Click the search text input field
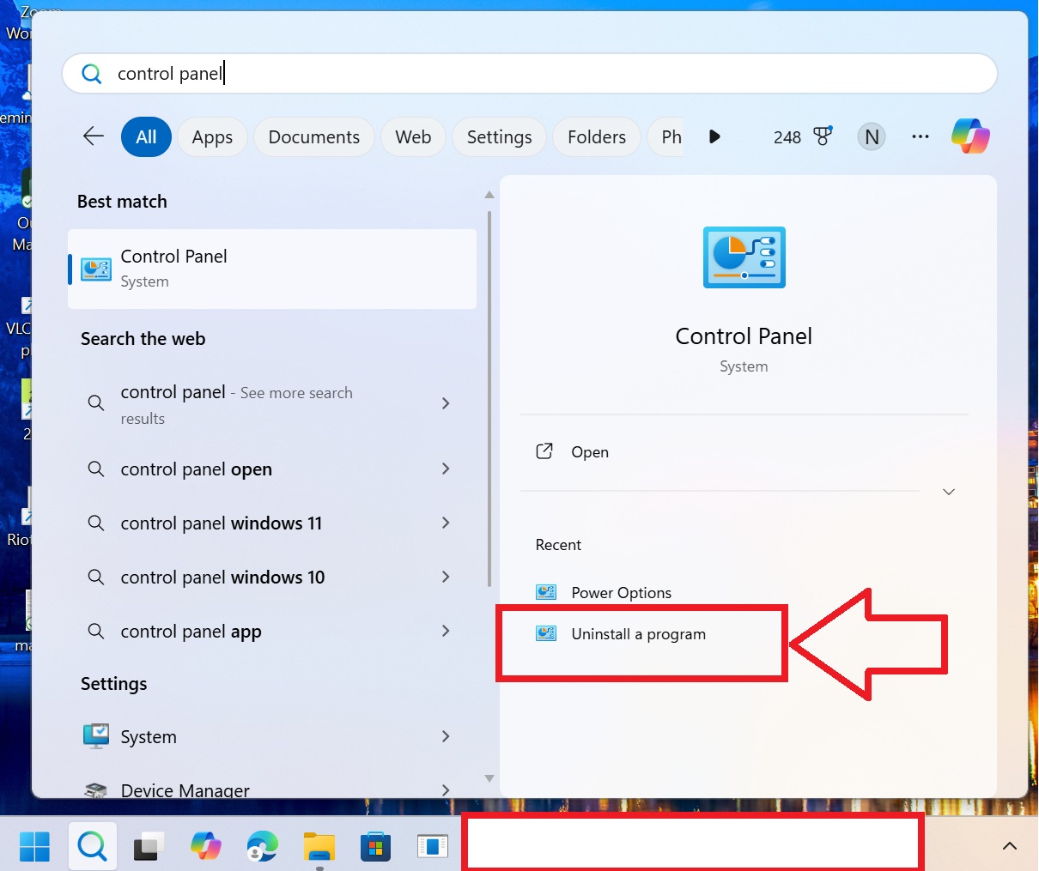The image size is (1039, 871). pyautogui.click(x=530, y=74)
